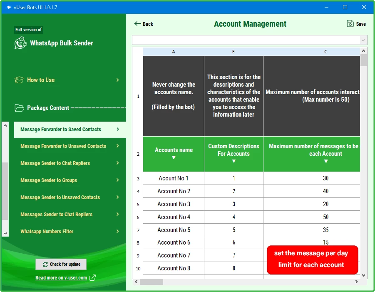Open the dropdown above the spreadsheet
The width and height of the screenshot is (375, 292).
pyautogui.click(x=363, y=40)
